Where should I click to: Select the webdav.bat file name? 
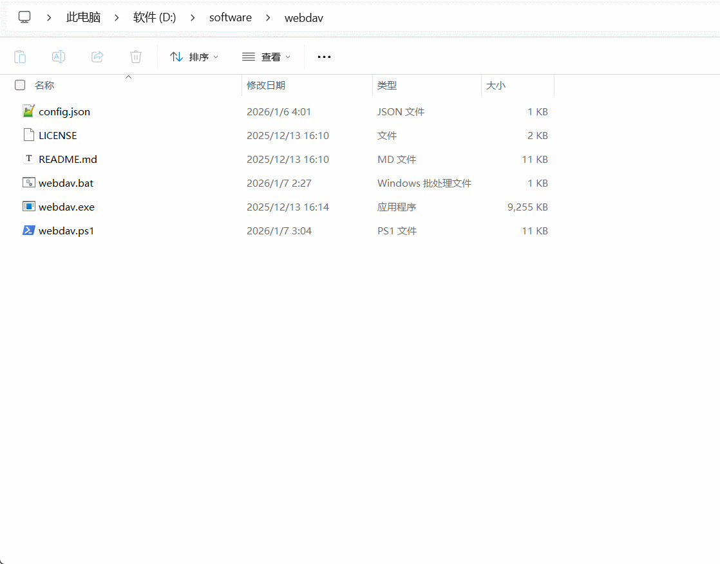coord(66,183)
